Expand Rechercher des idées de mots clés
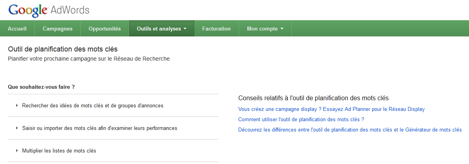This screenshot has height=164, width=469. point(93,106)
